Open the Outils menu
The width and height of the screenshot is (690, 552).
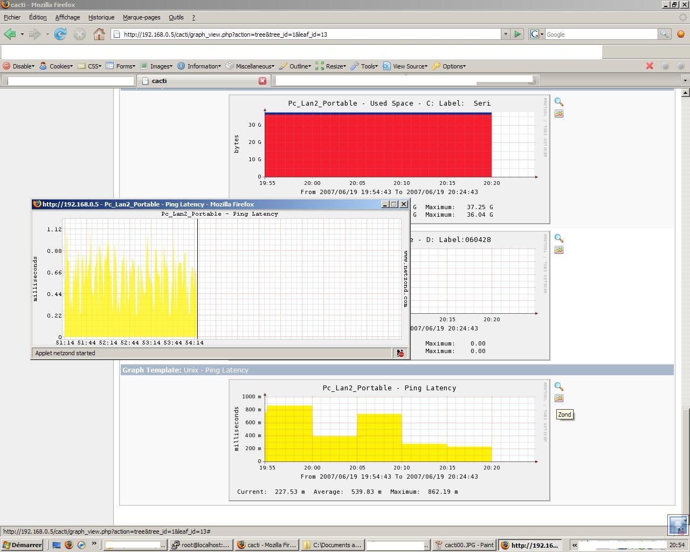coord(176,17)
